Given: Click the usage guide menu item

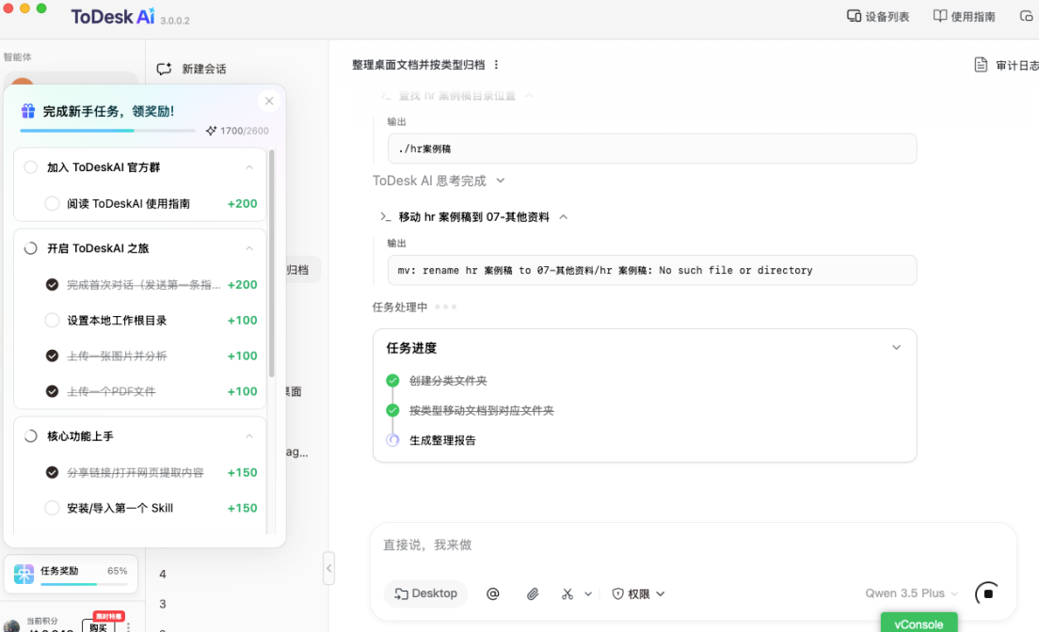Looking at the screenshot, I should (964, 17).
